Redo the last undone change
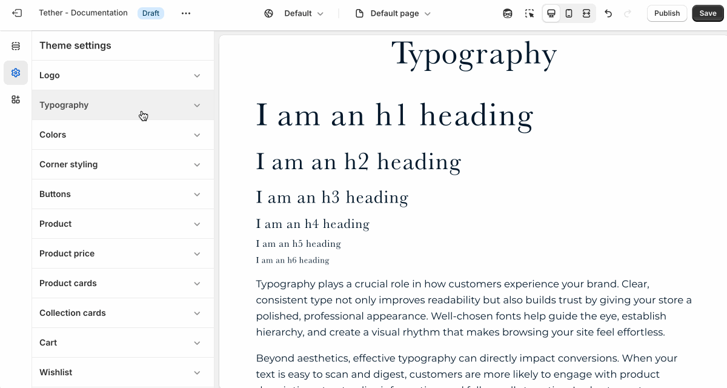 click(x=628, y=13)
